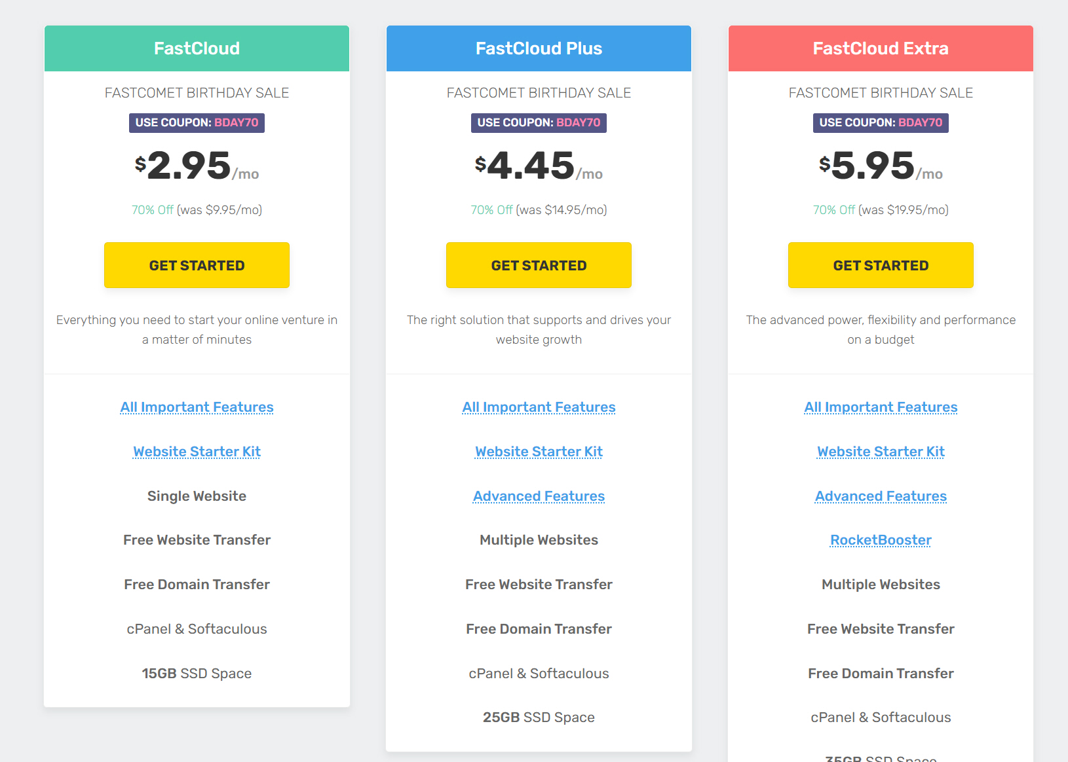Click GET STARTED for FastCloud Plus plan
Screen dimensions: 1068x762
(x=539, y=265)
